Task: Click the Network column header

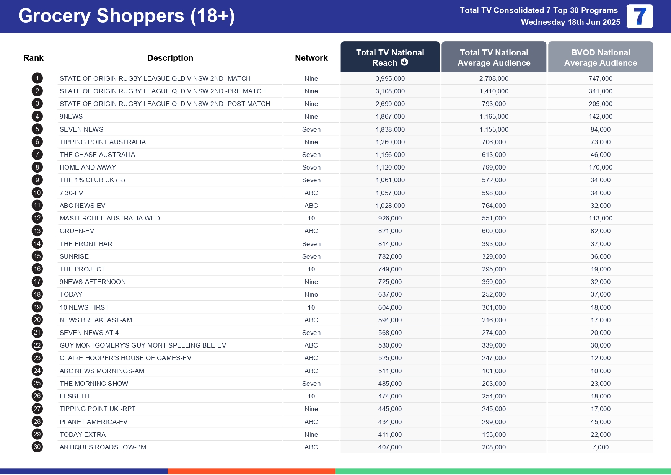Action: [311, 58]
